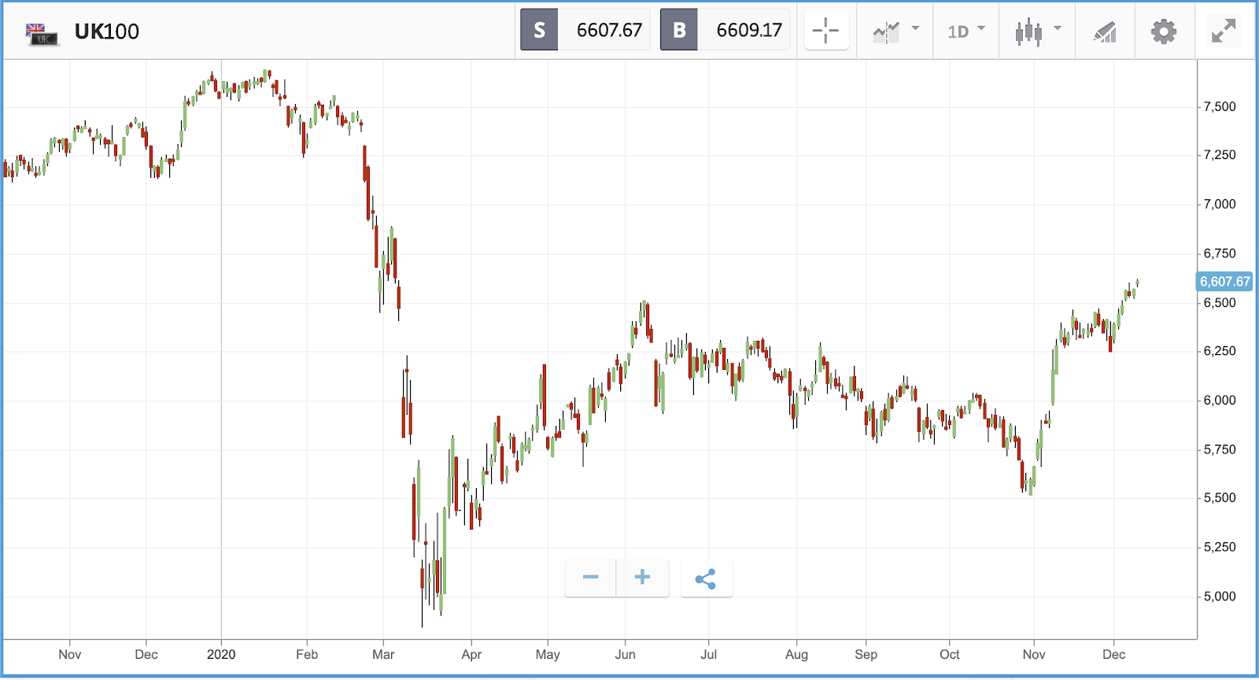Click the Sep label on the time axis
The width and height of the screenshot is (1259, 680).
coord(866,654)
